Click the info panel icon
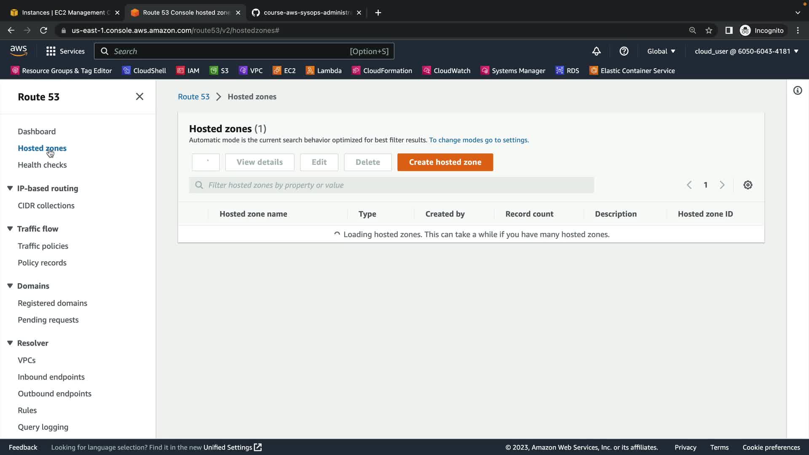 (797, 91)
